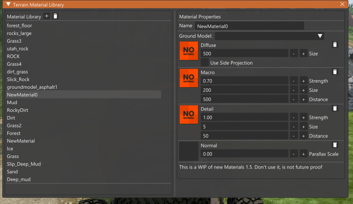The width and height of the screenshot is (353, 204).
Task: Increase the Detail Size value
Action: [x=303, y=127]
